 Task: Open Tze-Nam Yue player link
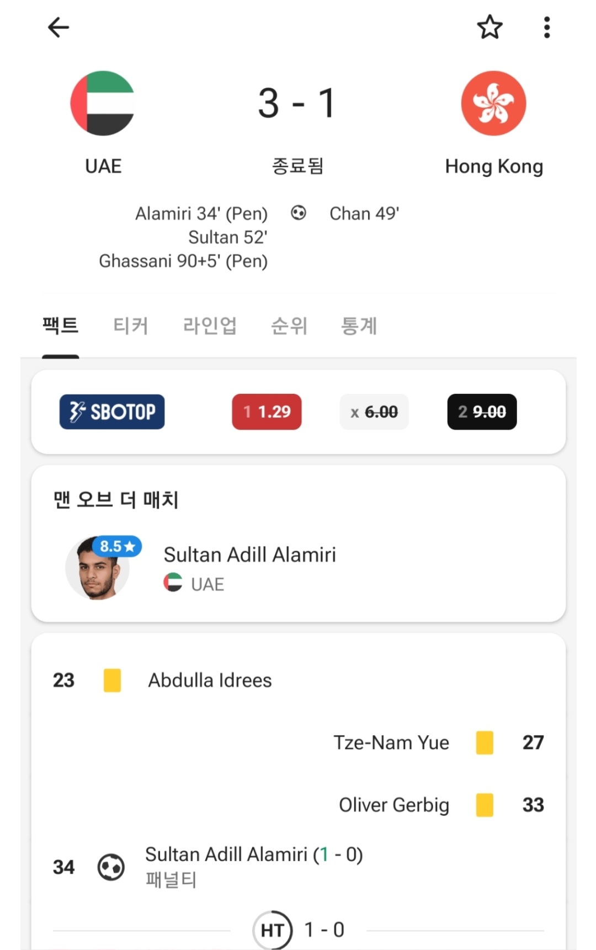391,743
